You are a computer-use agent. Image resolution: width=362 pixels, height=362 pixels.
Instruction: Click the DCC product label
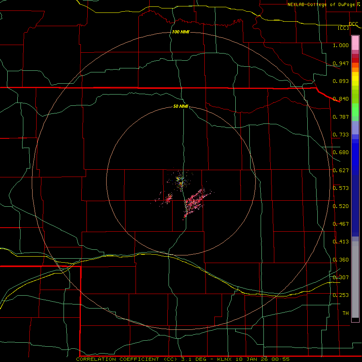354,24
